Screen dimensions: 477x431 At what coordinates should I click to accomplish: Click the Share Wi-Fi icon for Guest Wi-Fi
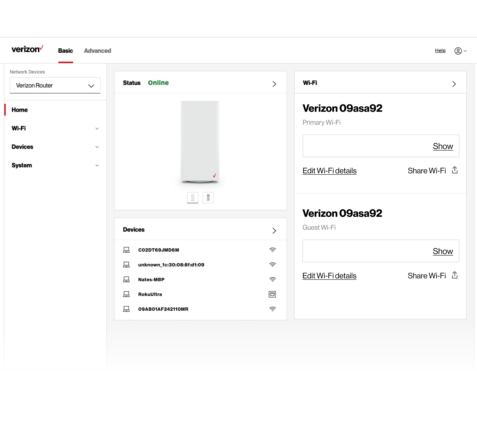[454, 275]
